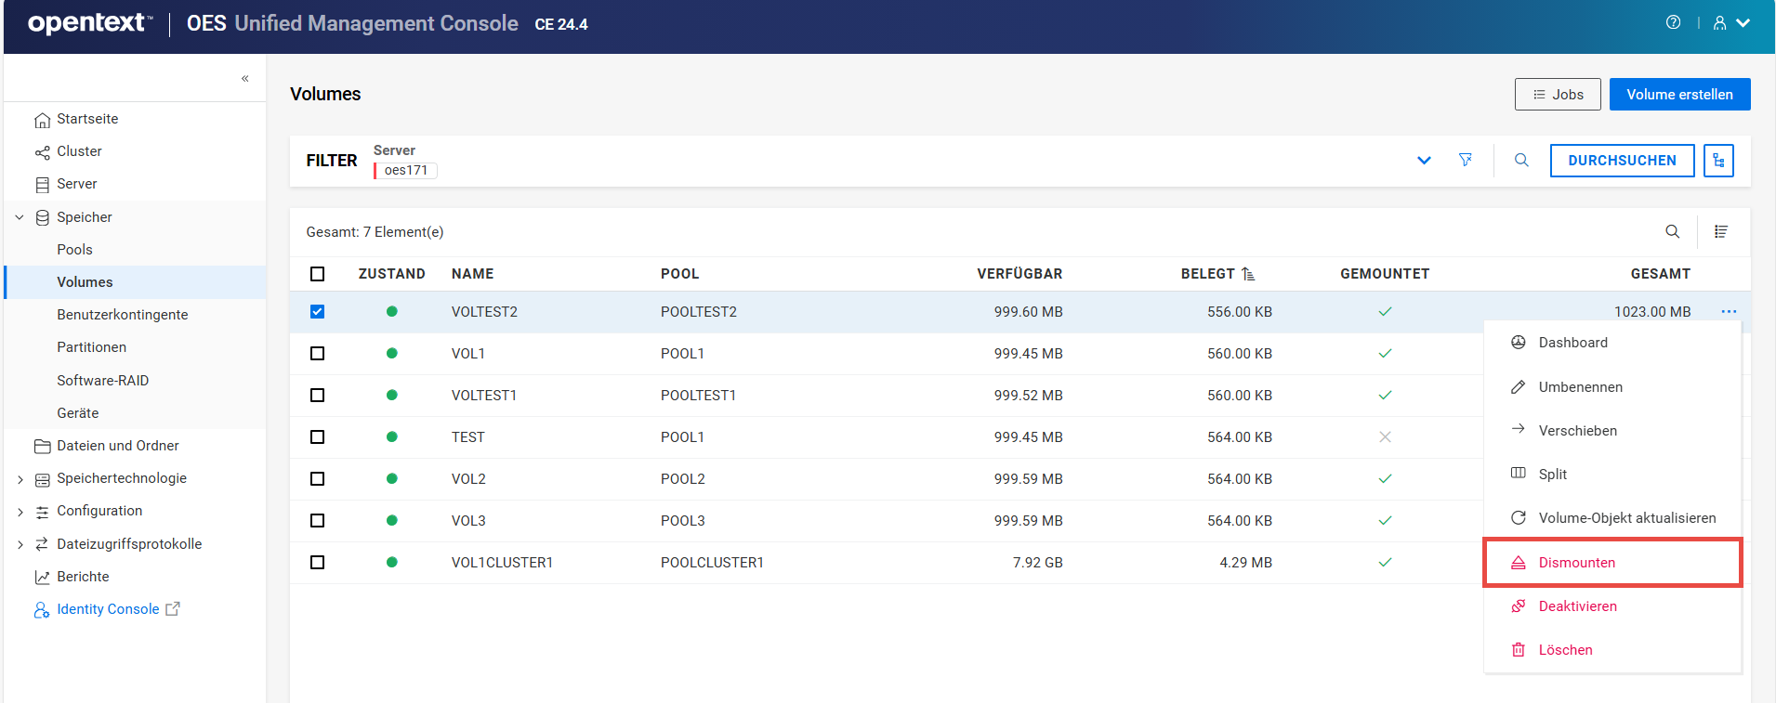Screen dimensions: 1776x703
Task: Click the help question mark icon
Action: [1673, 23]
